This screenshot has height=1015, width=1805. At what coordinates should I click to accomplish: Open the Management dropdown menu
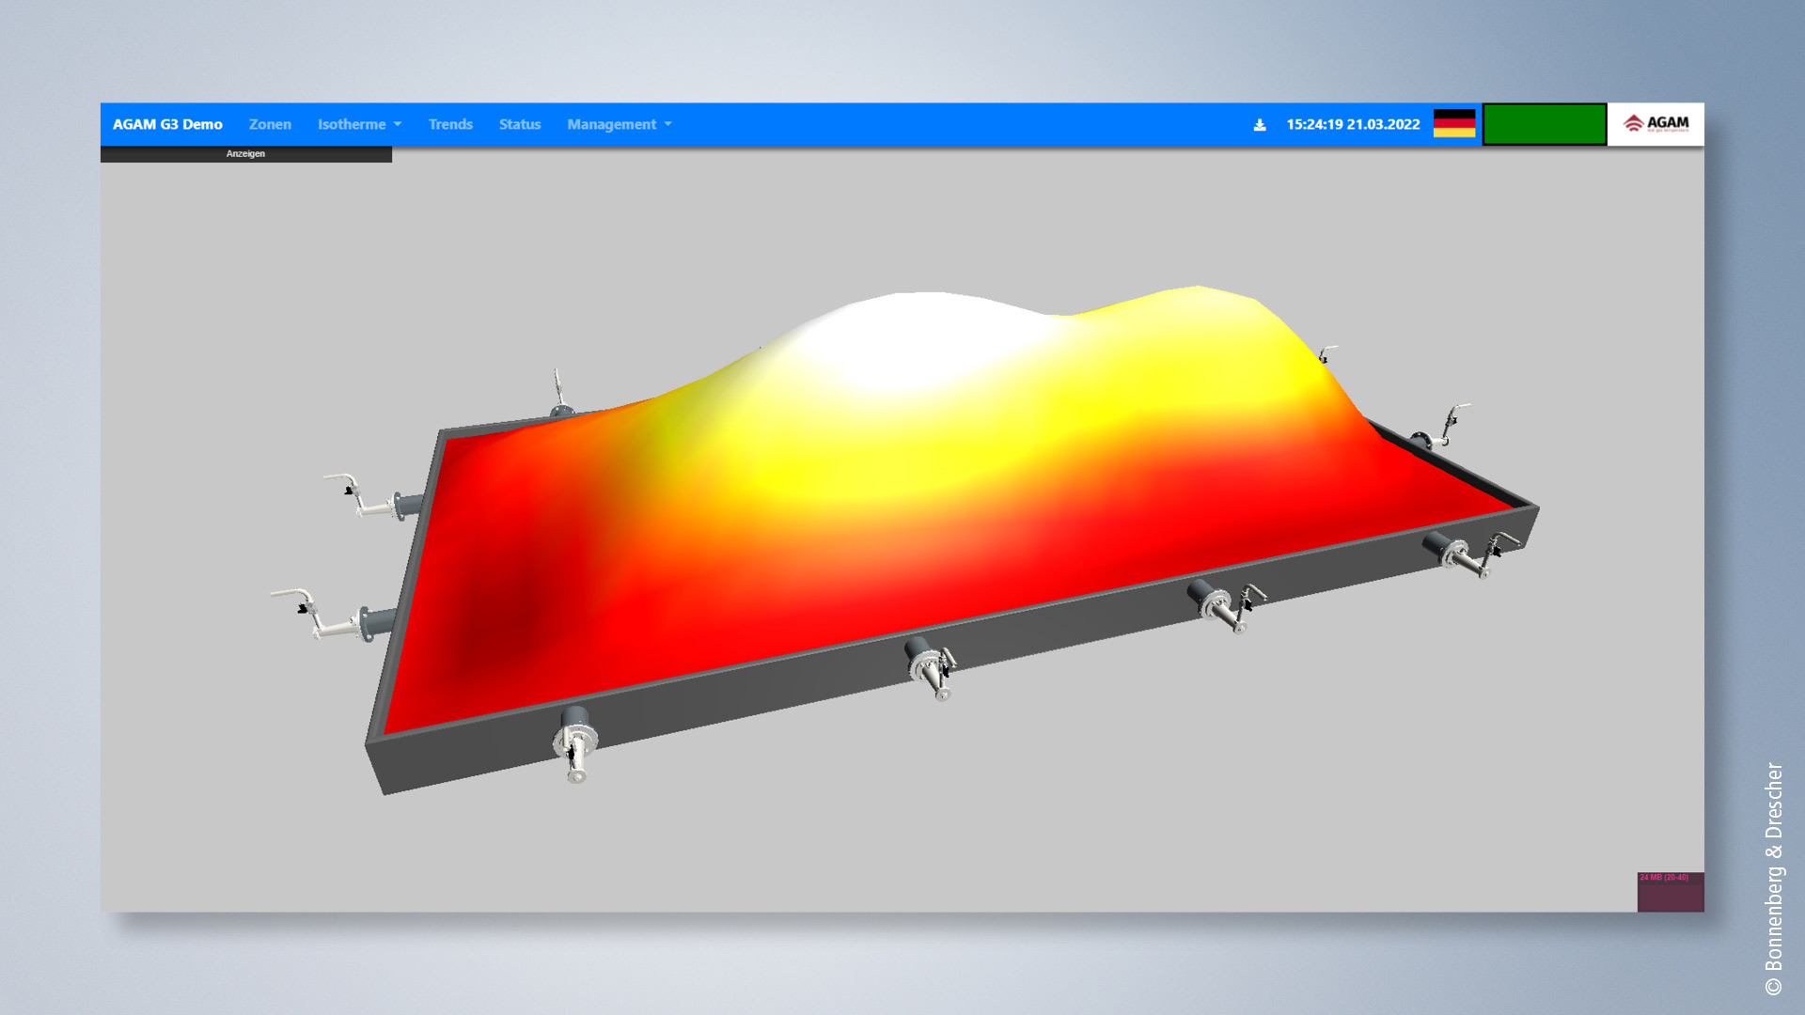coord(619,124)
